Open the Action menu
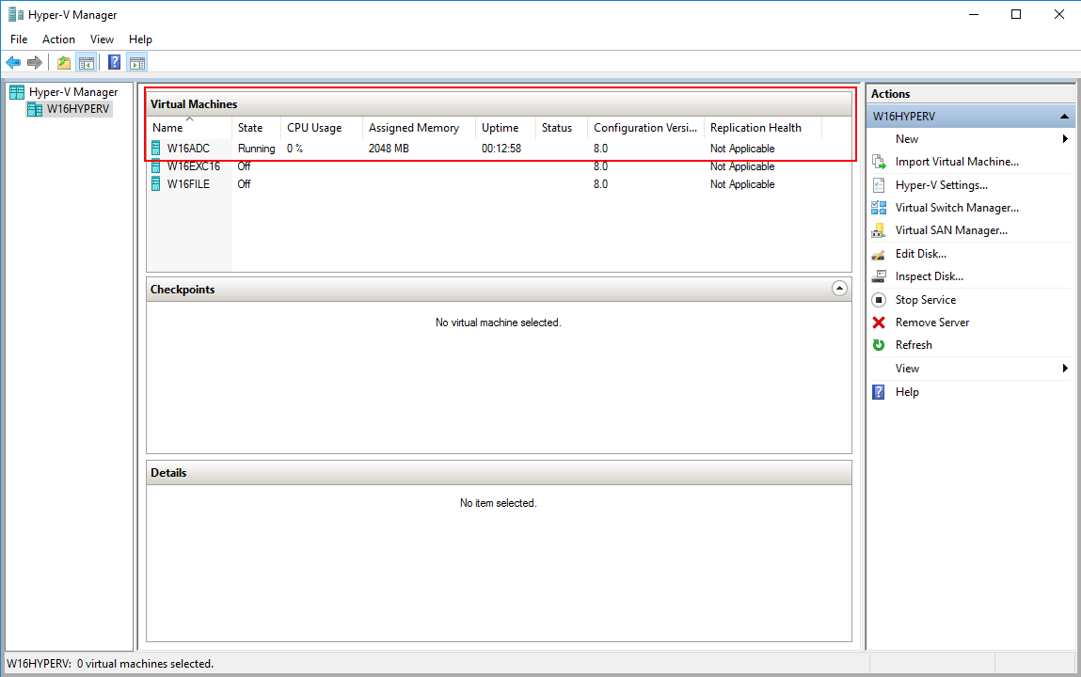The width and height of the screenshot is (1081, 677). click(x=58, y=39)
